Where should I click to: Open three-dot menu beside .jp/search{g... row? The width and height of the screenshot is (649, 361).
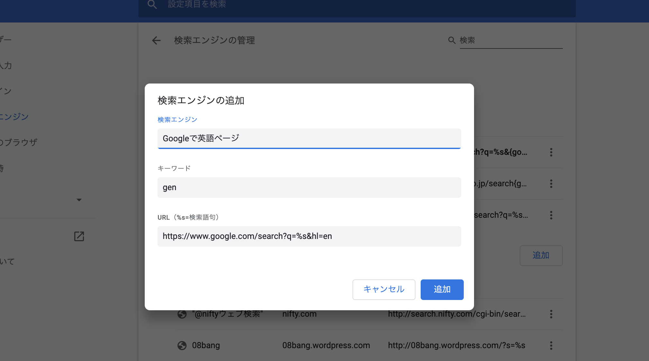coord(551,184)
